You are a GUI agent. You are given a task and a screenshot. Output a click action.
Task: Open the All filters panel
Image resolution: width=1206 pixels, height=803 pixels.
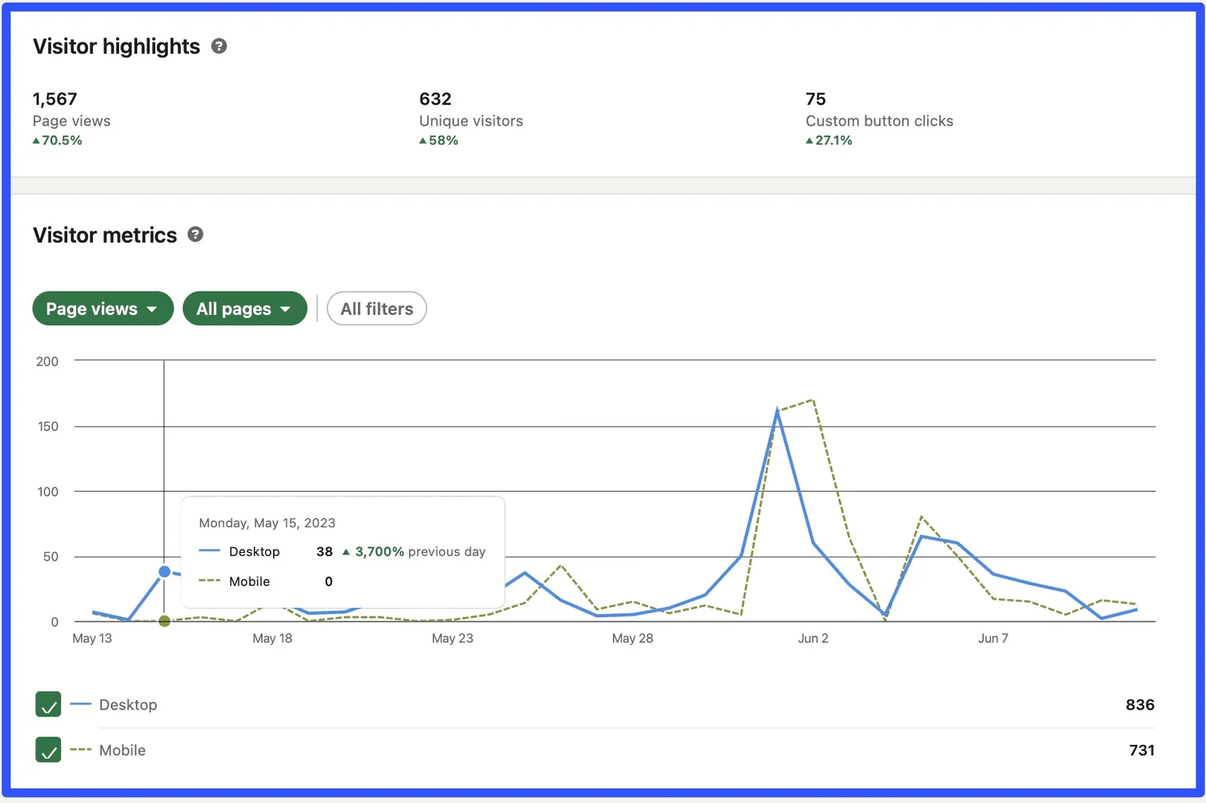pyautogui.click(x=376, y=308)
